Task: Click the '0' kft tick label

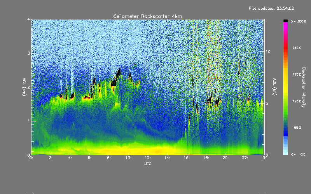Action: pyautogui.click(x=267, y=155)
